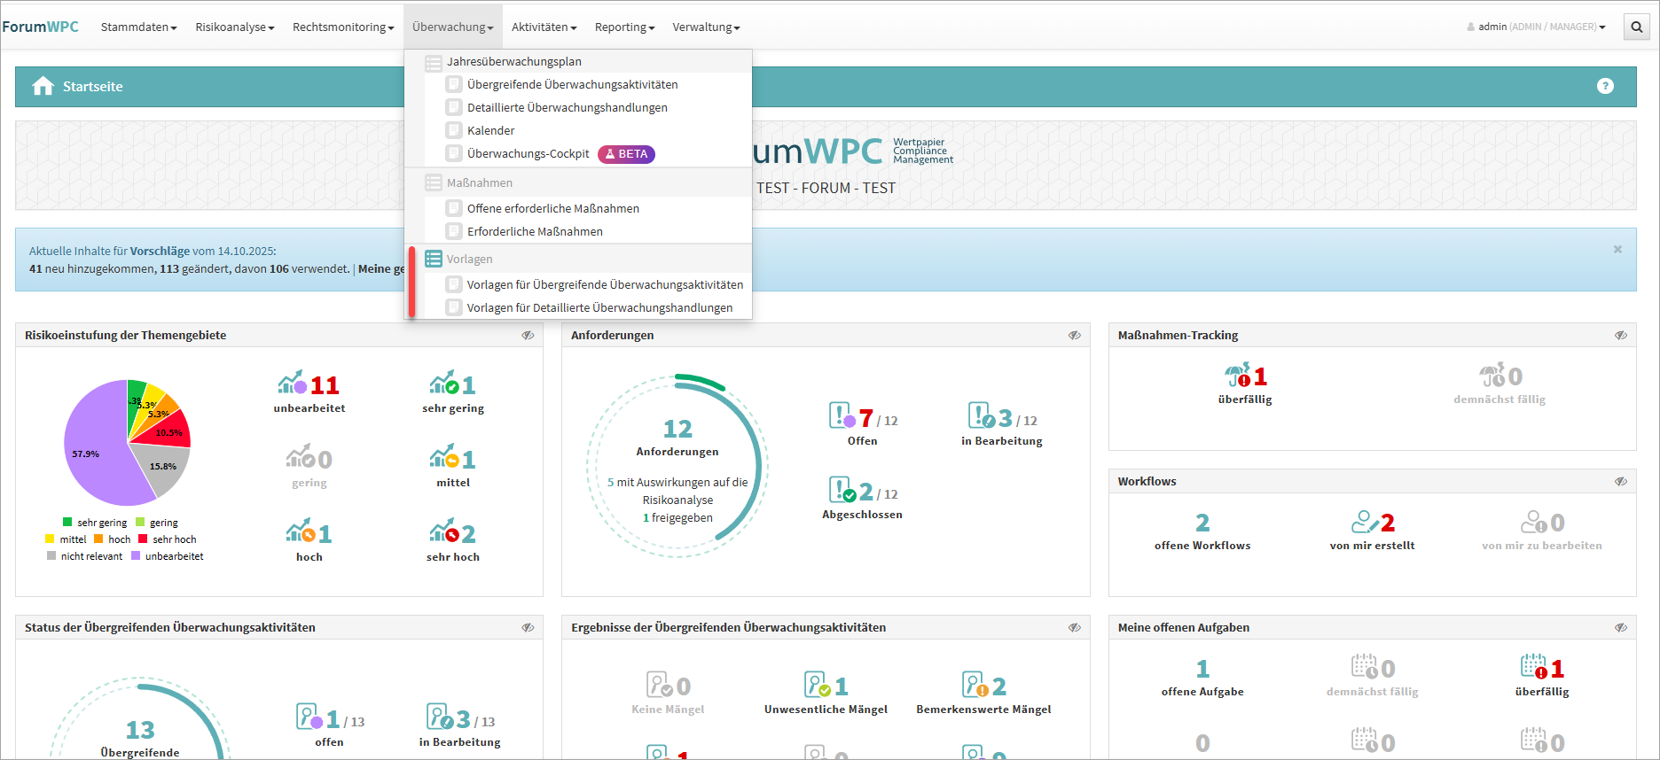Dismiss the blue Vorschläge notification banner
This screenshot has height=760, width=1660.
click(1617, 250)
